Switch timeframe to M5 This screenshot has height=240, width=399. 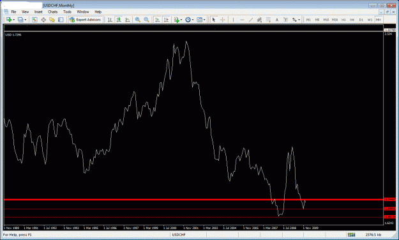click(x=317, y=20)
